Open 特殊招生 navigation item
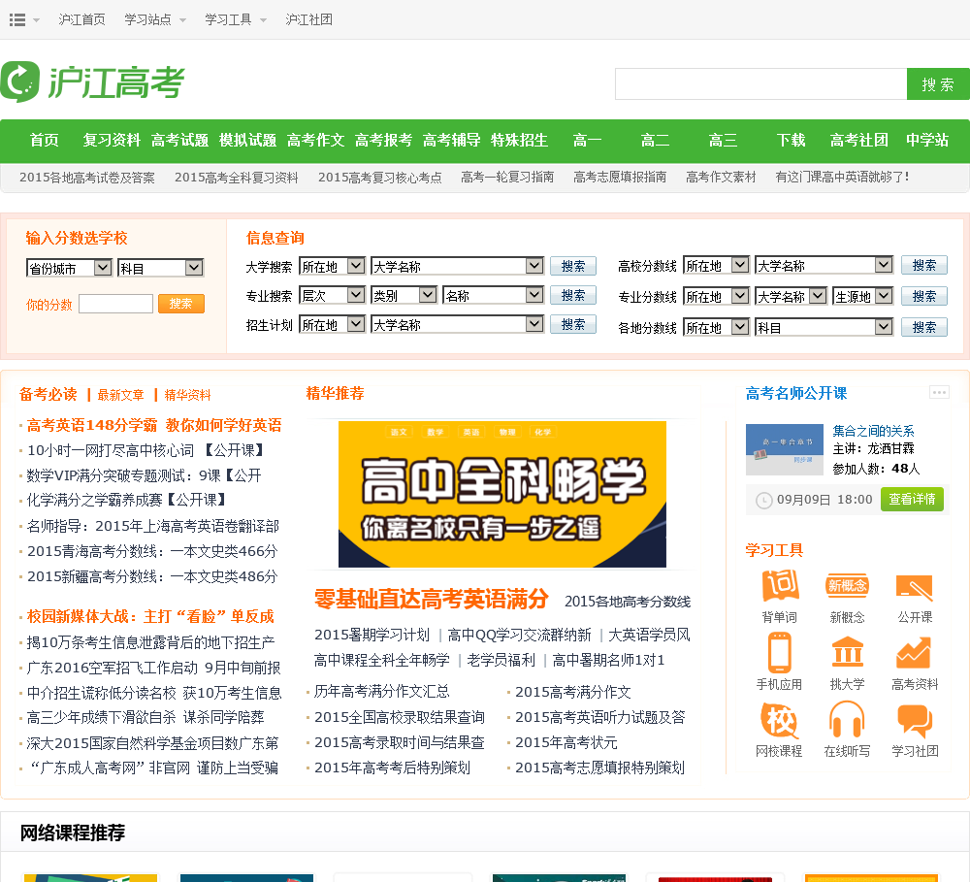The image size is (970, 882). [519, 141]
